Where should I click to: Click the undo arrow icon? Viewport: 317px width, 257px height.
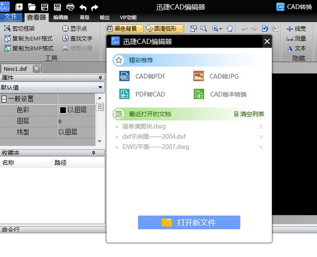[x=83, y=8]
